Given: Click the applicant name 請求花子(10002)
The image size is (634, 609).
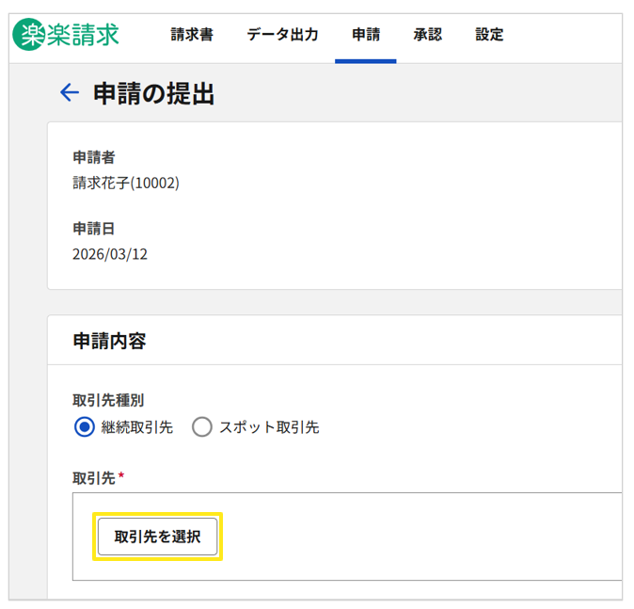Looking at the screenshot, I should click(x=126, y=183).
